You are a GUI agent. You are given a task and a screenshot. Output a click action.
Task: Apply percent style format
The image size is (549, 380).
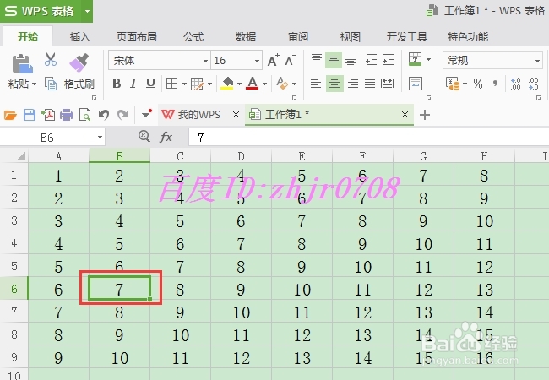pos(478,84)
